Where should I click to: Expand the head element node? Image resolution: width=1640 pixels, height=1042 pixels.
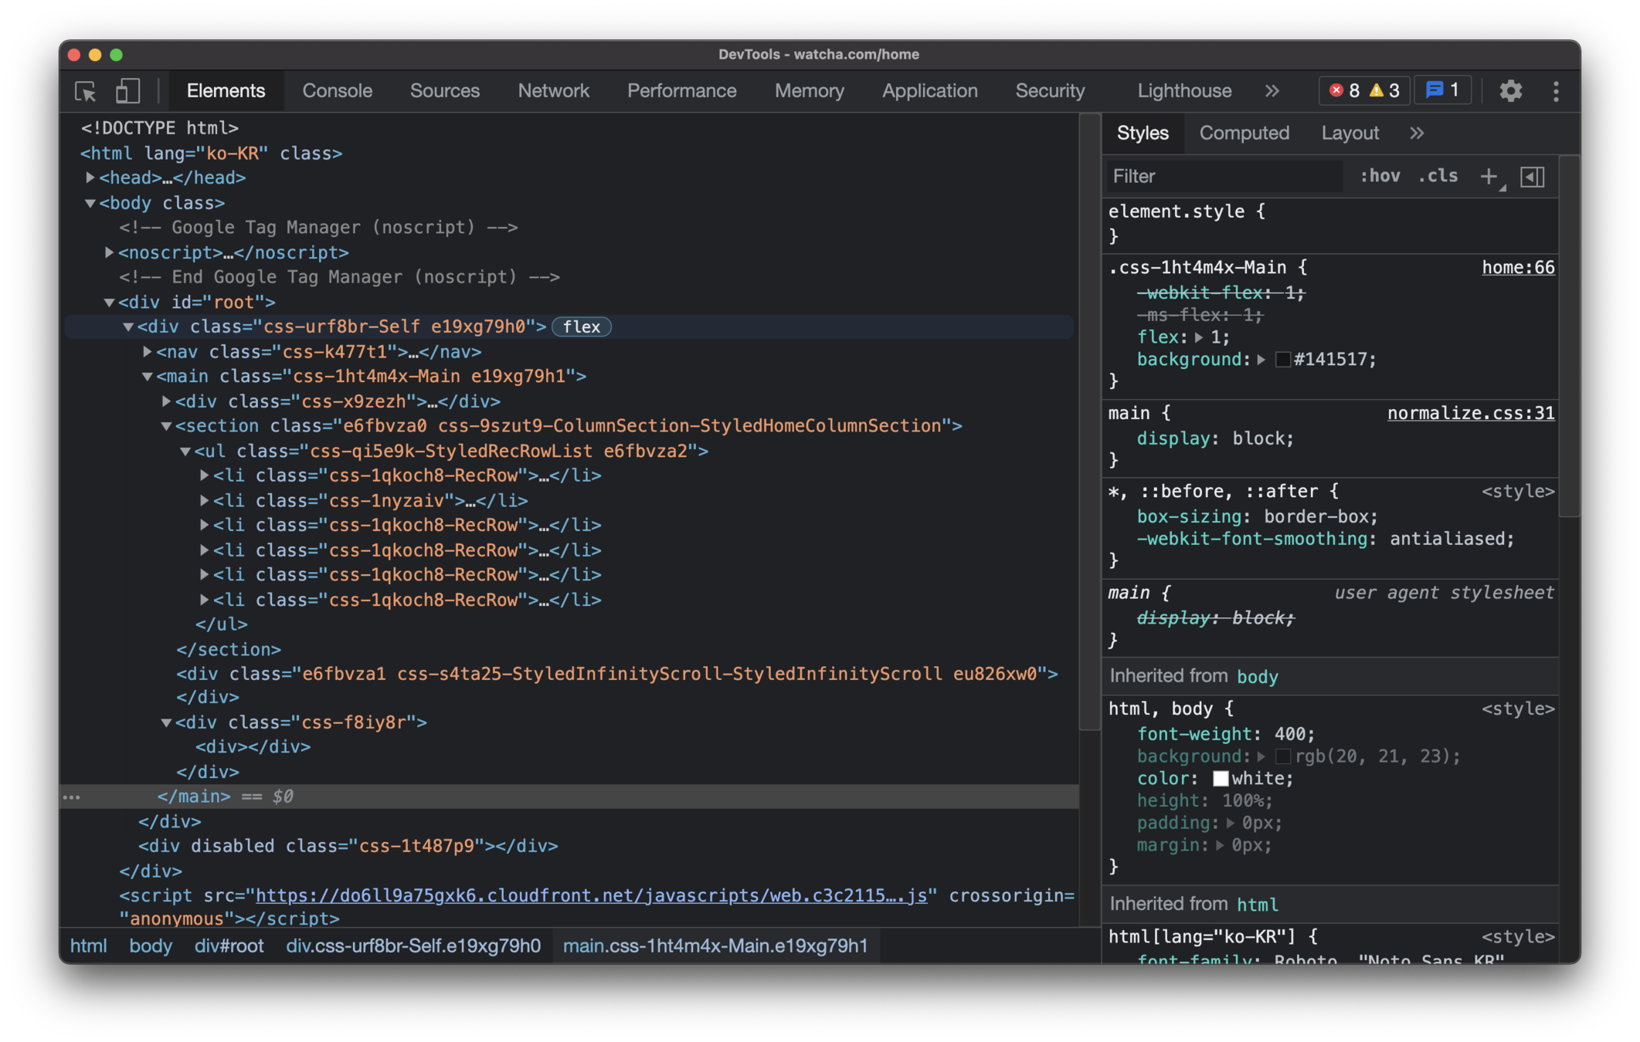[90, 178]
